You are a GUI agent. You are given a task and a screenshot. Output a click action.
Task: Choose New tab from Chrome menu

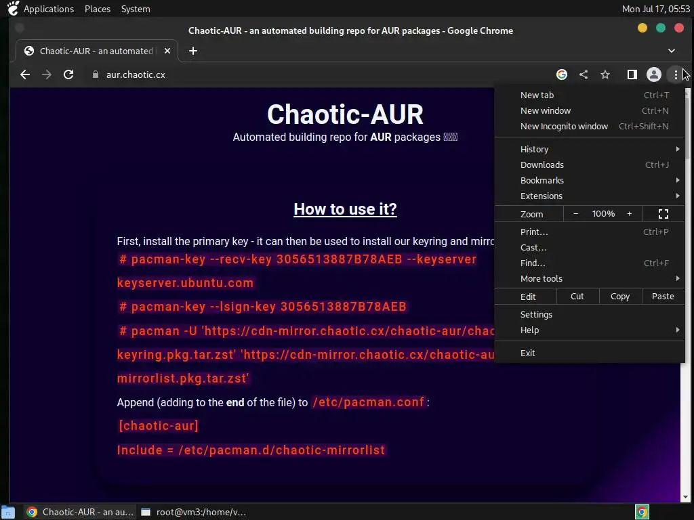pos(590,95)
